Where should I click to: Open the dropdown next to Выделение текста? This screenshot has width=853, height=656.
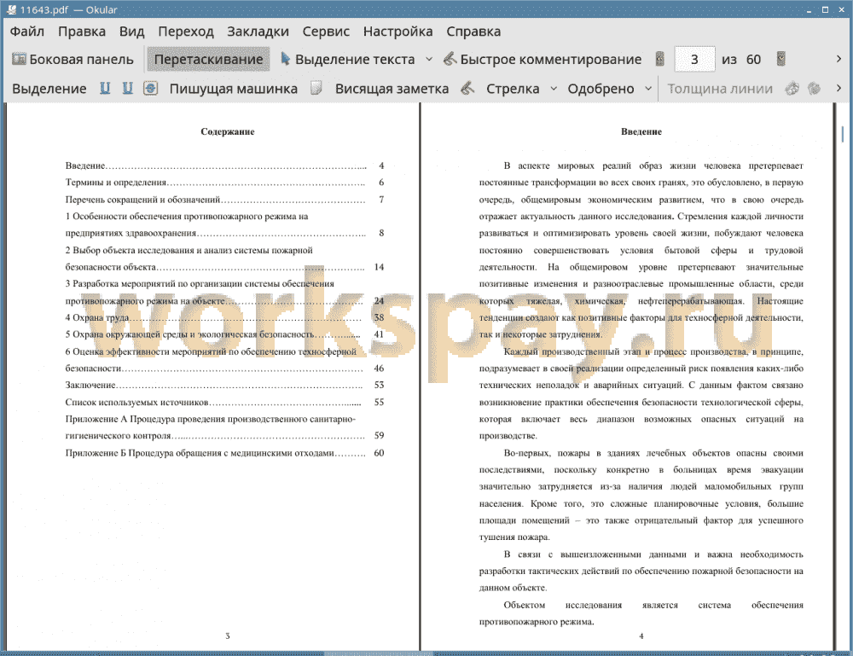(429, 60)
